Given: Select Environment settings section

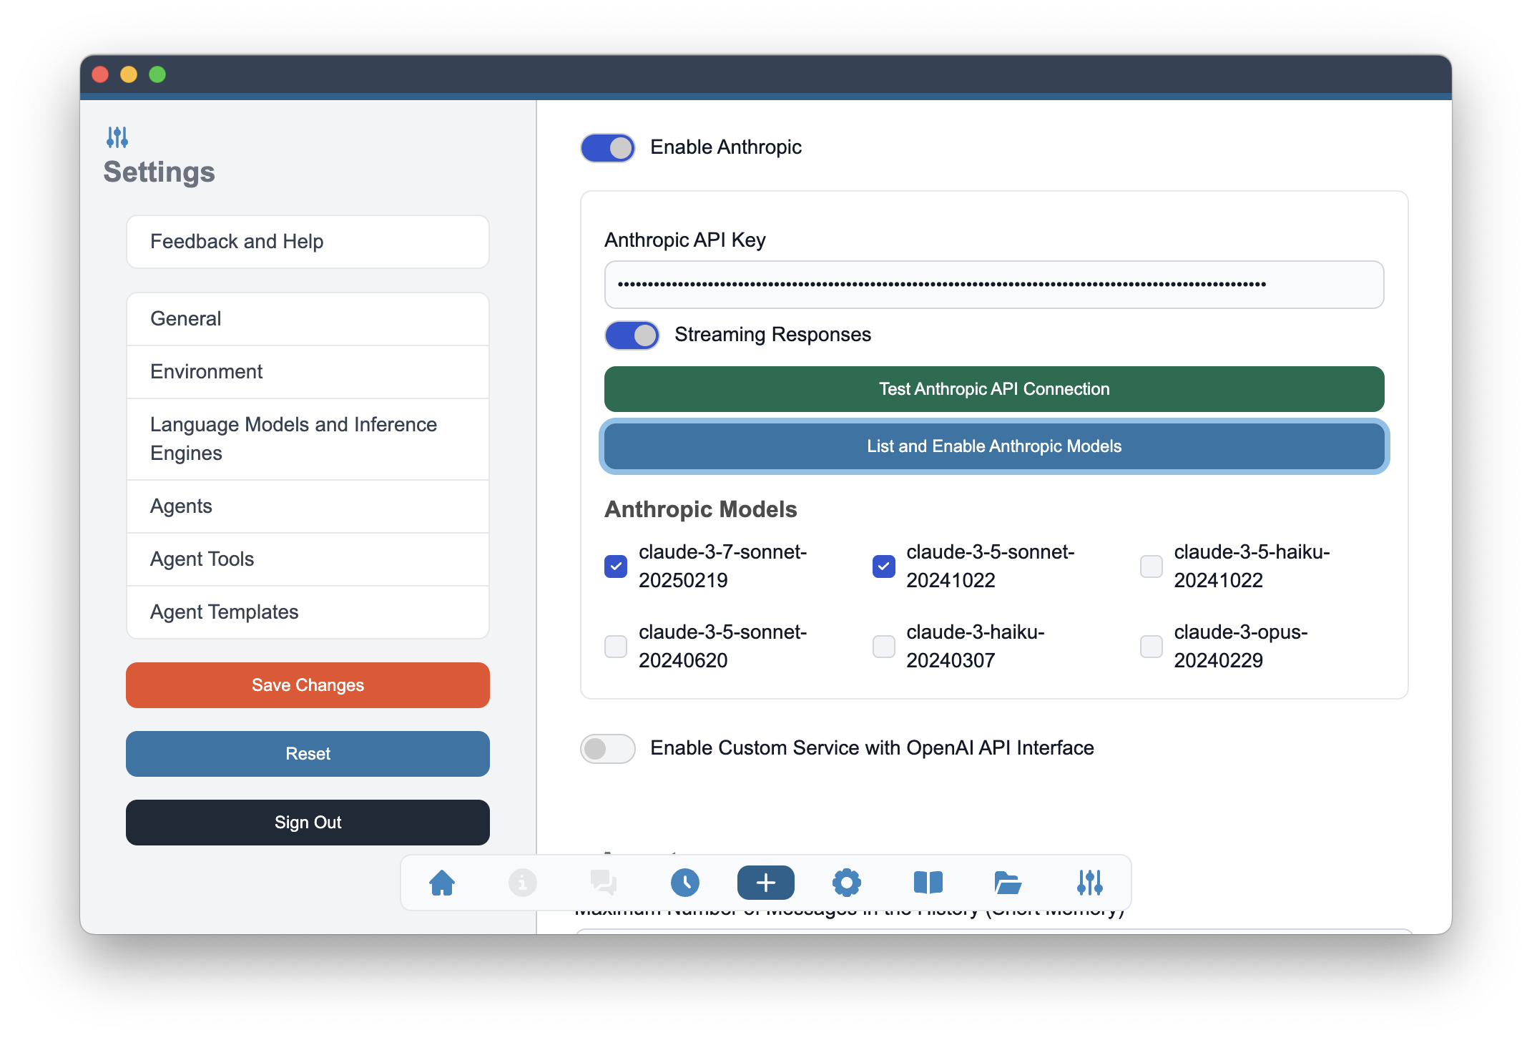Looking at the screenshot, I should [x=308, y=372].
